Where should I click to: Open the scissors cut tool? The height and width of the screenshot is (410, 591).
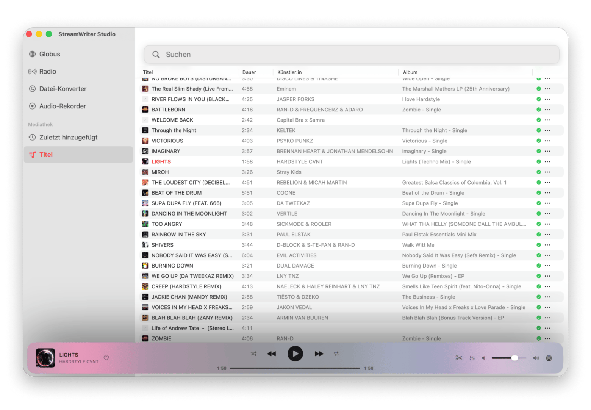[x=459, y=358]
